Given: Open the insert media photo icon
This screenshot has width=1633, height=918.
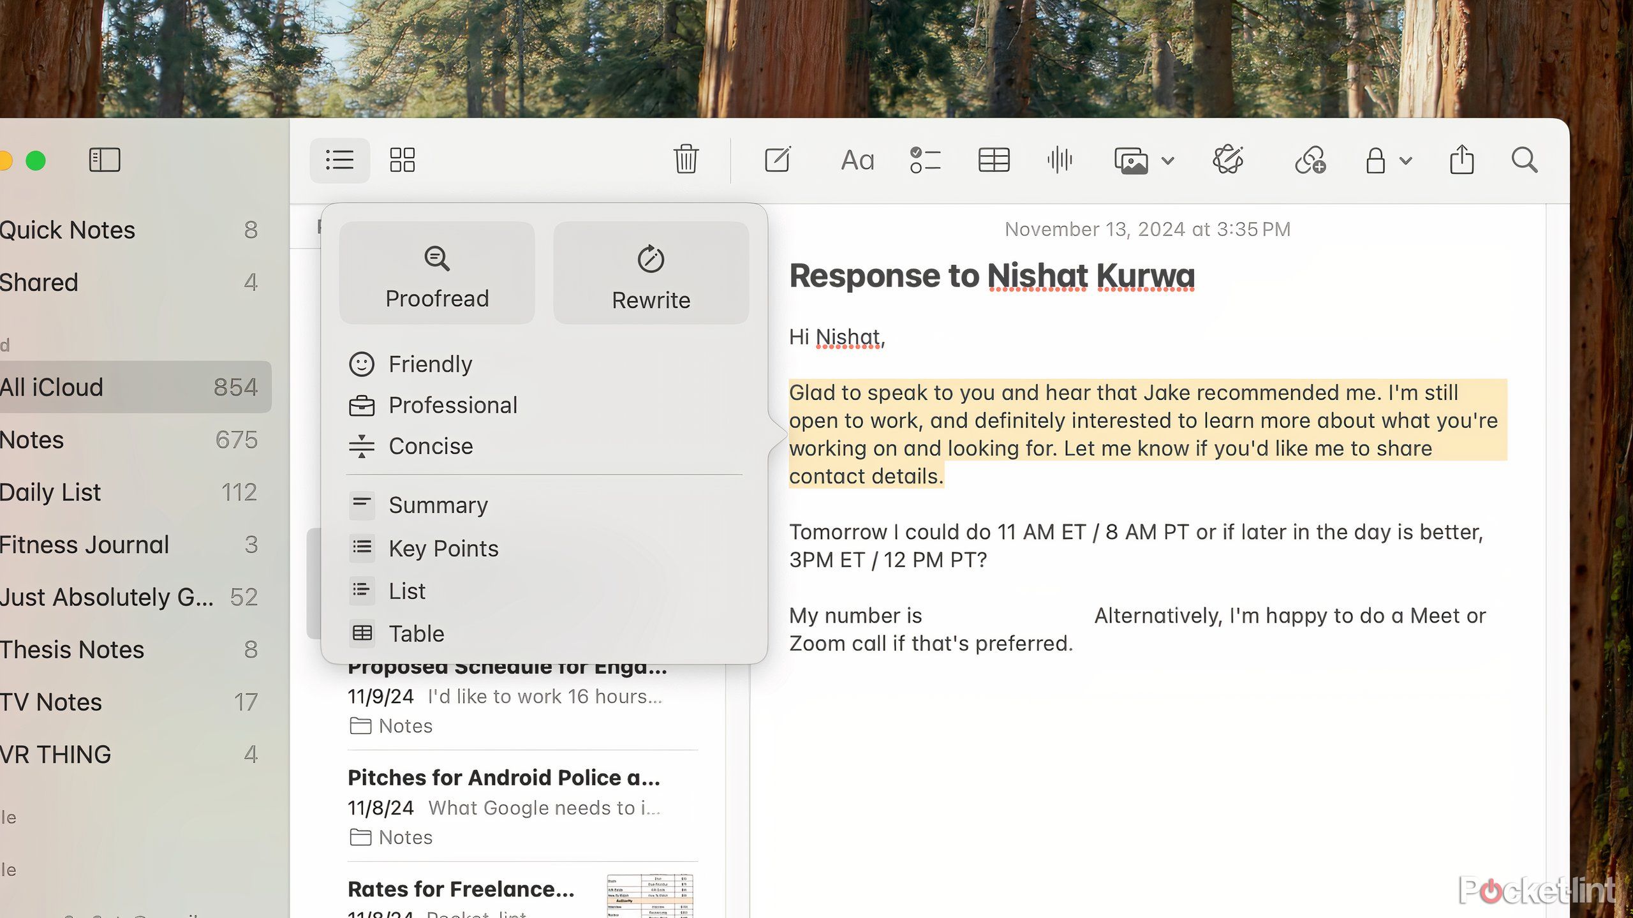Looking at the screenshot, I should click(1133, 161).
